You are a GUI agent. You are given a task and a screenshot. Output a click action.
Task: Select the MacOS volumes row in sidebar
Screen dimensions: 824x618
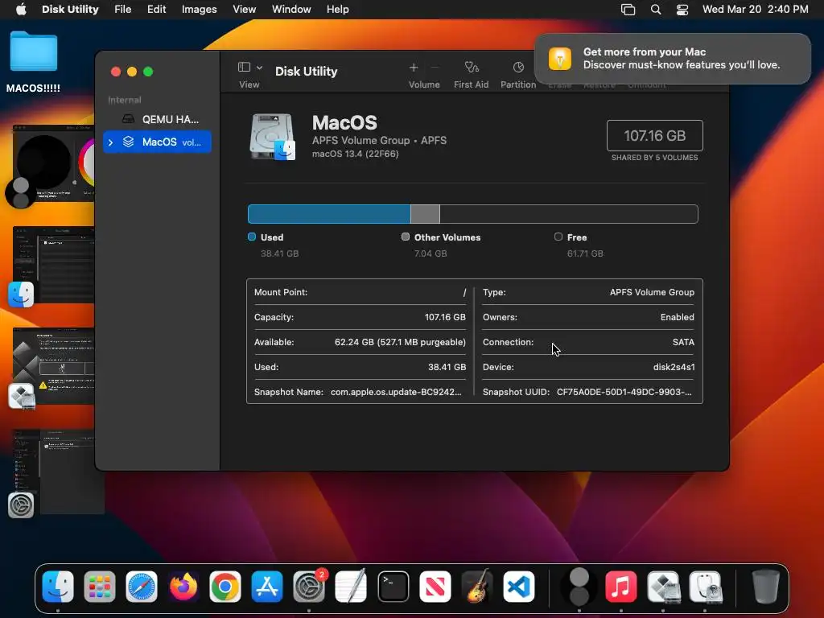coord(158,142)
